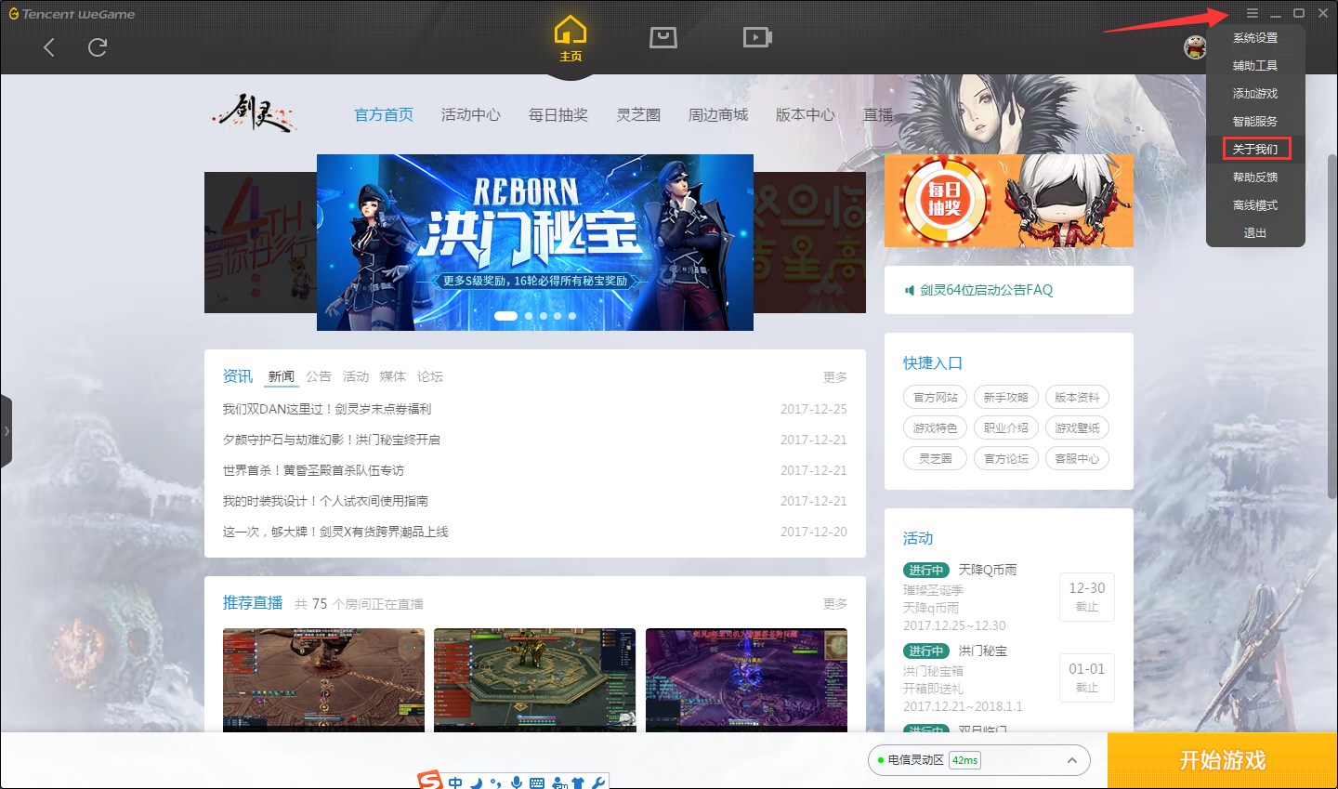Open the 周边商城 nav tab

718,115
